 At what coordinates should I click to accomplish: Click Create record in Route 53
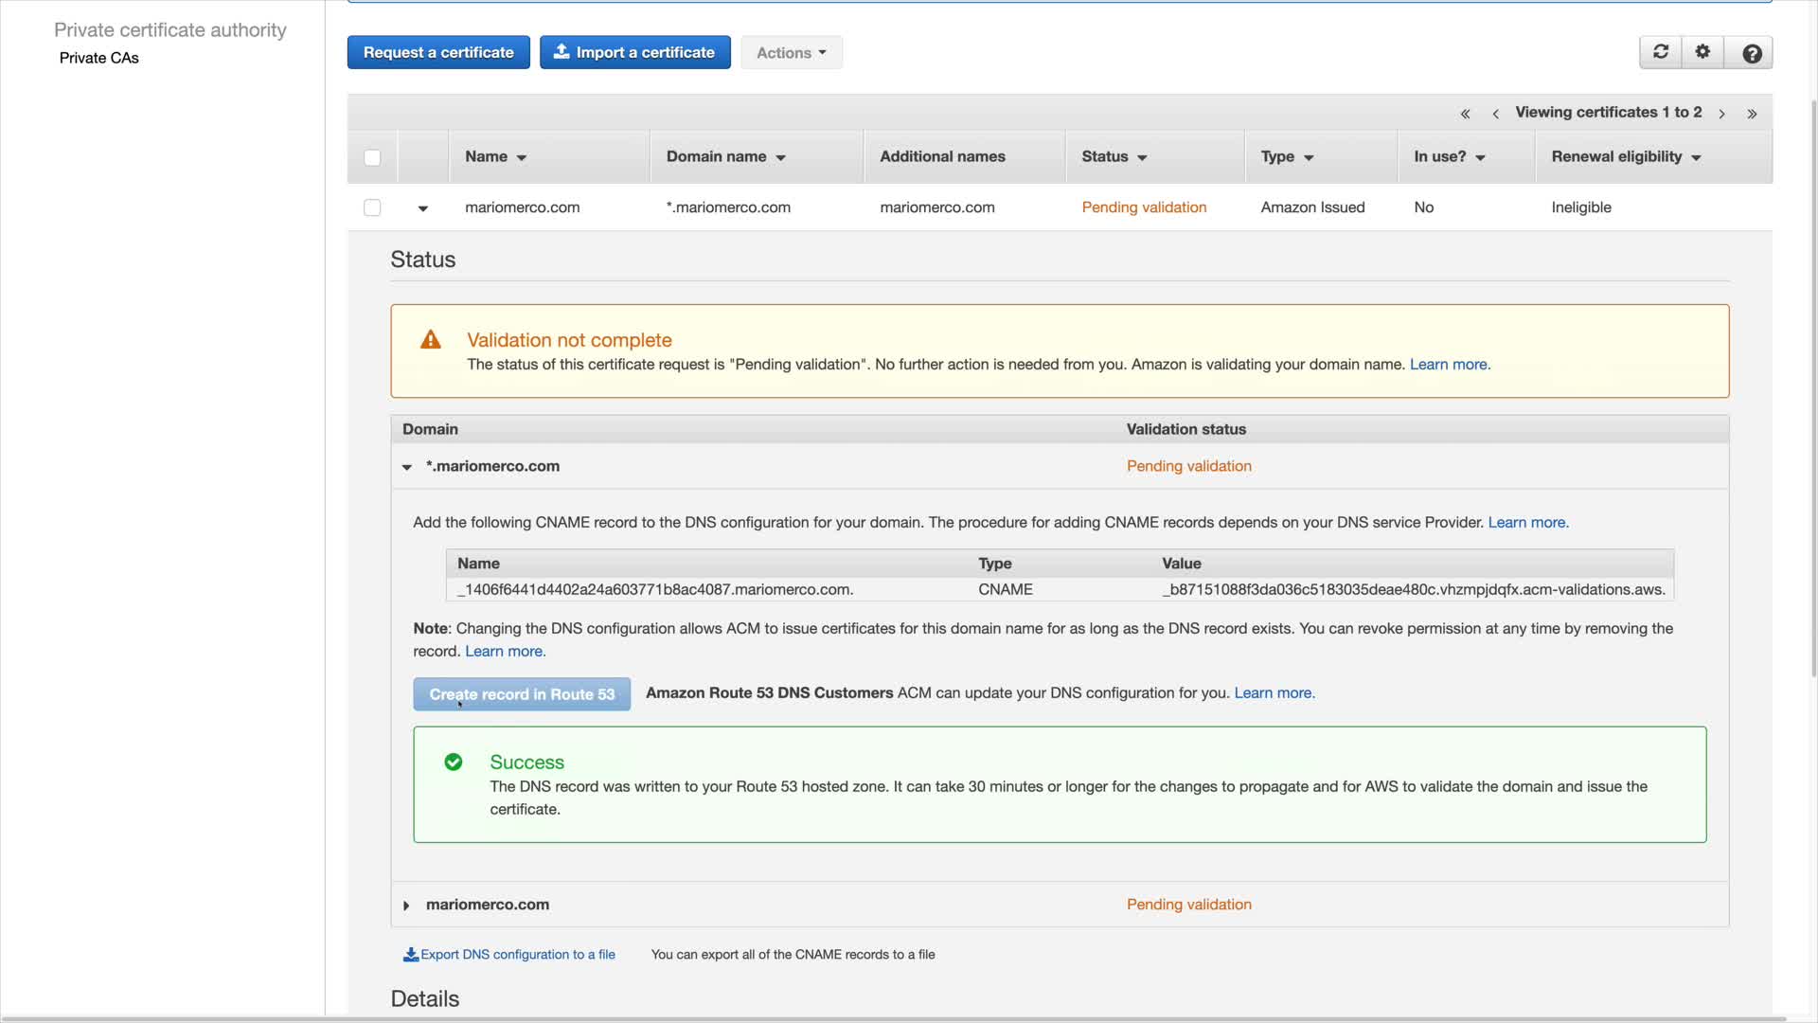(522, 694)
